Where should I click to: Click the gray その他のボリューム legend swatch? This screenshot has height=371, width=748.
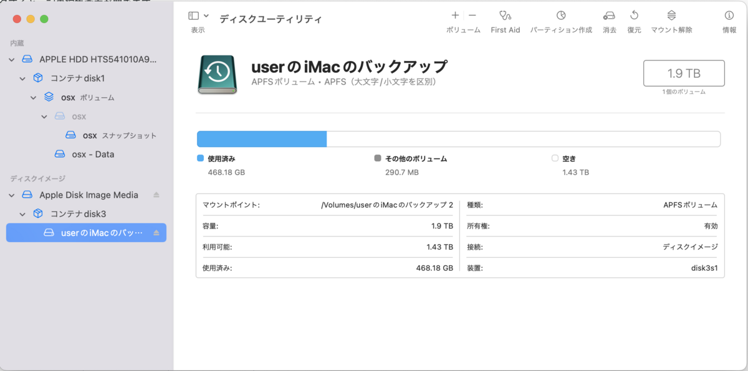click(x=378, y=159)
